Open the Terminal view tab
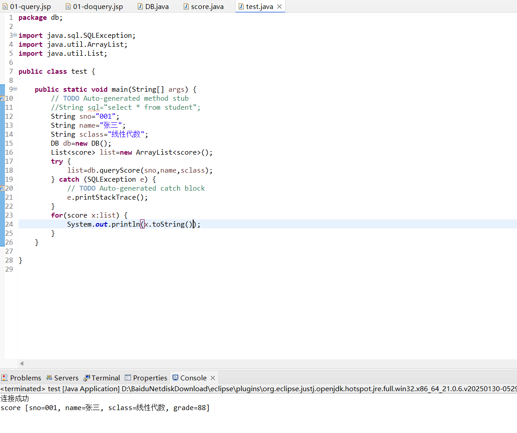 [x=102, y=378]
